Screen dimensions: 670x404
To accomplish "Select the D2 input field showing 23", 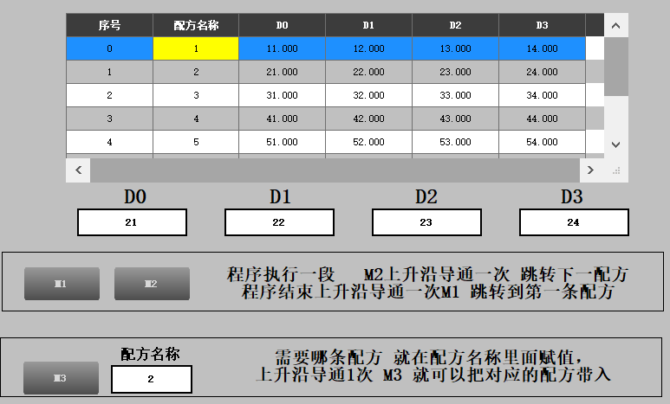I will 426,222.
